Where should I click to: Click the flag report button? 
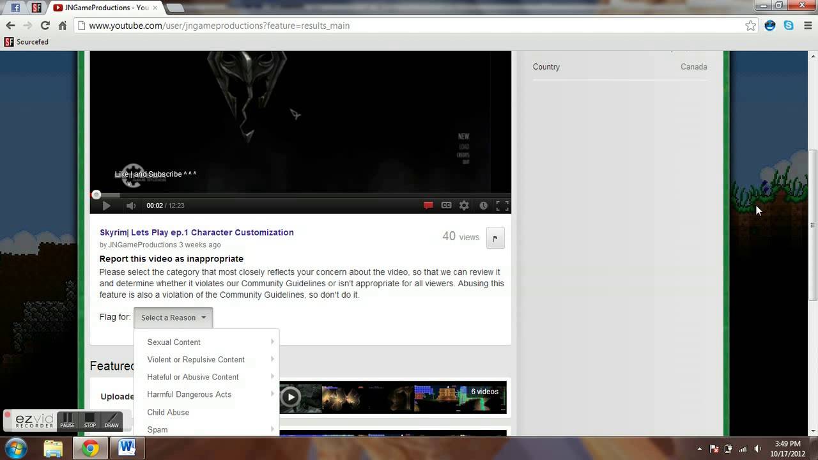coord(495,238)
